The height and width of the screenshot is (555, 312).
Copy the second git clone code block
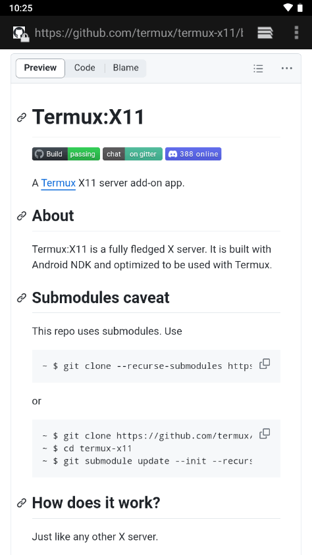(x=265, y=433)
